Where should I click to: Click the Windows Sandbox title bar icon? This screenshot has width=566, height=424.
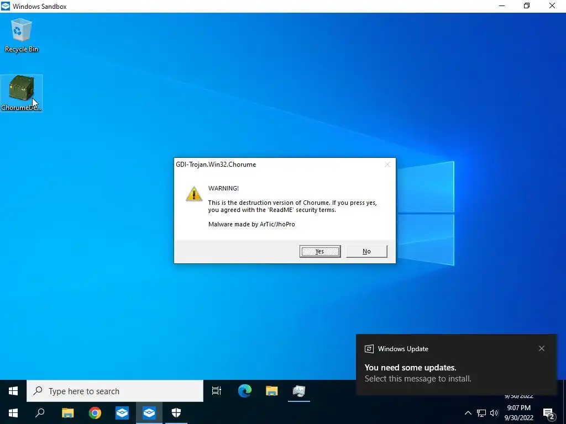(6, 6)
